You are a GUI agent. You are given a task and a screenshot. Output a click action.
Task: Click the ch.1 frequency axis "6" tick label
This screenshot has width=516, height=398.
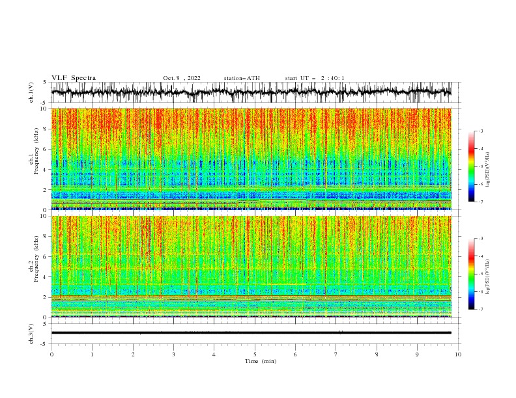46,149
